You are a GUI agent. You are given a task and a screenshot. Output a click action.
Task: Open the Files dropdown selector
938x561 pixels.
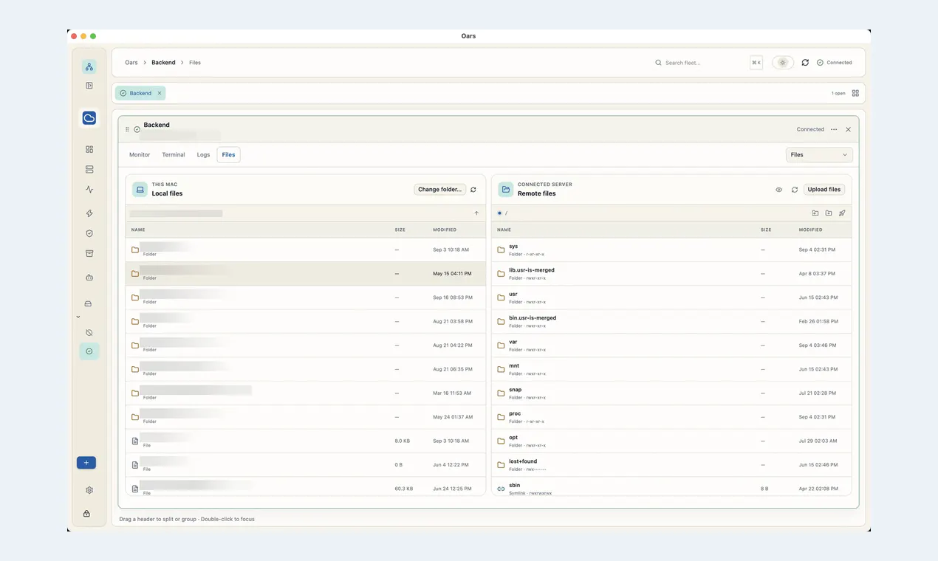click(x=819, y=155)
